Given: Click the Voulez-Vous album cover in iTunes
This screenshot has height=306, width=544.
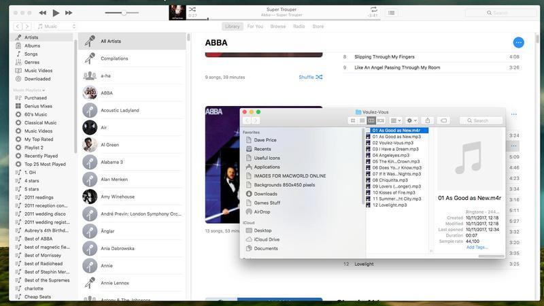Looking at the screenshot, I should tap(222, 165).
